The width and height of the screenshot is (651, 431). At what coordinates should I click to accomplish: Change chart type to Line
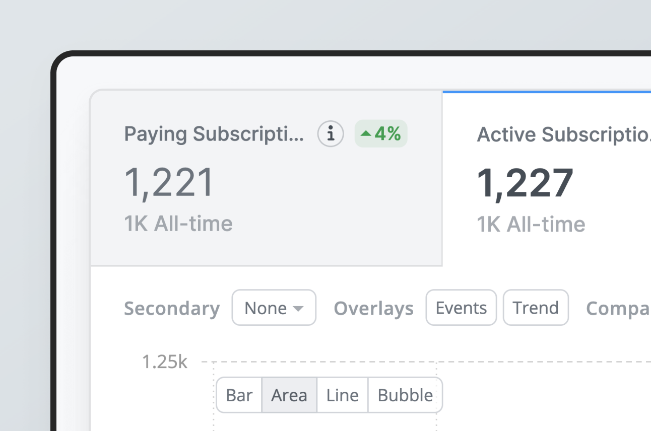(x=343, y=395)
